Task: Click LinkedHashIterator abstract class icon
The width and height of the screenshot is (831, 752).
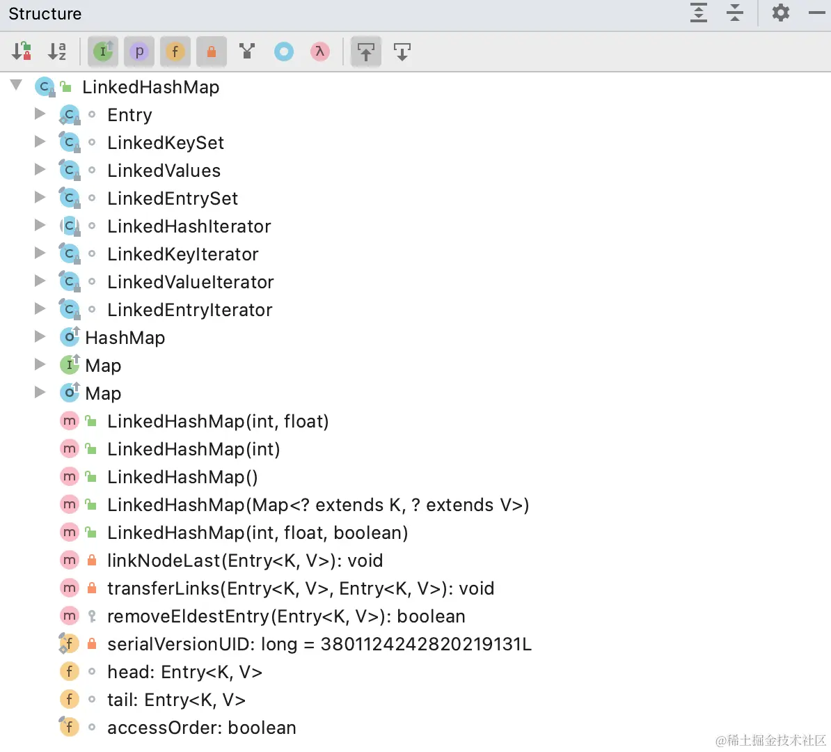Action: [70, 226]
